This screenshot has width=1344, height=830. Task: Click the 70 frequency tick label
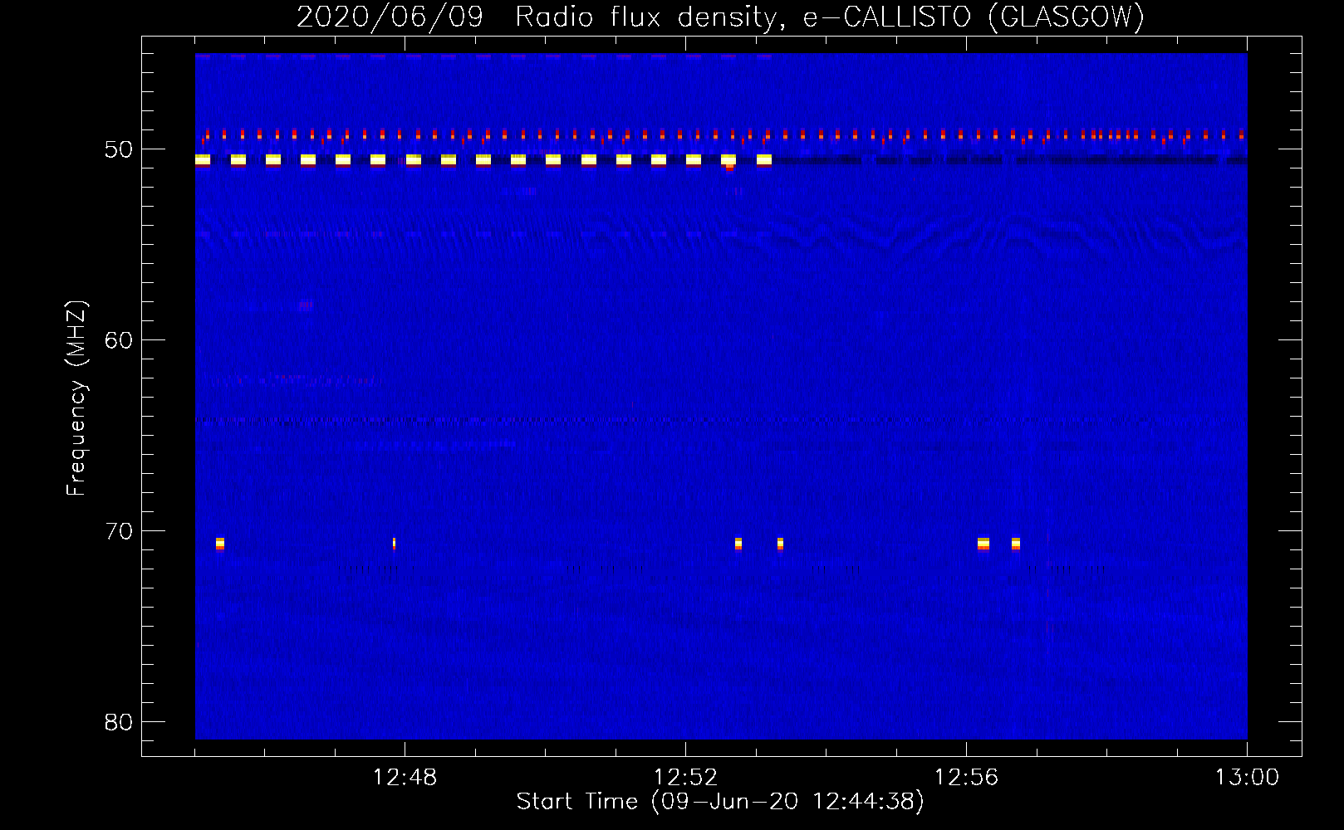coord(119,531)
